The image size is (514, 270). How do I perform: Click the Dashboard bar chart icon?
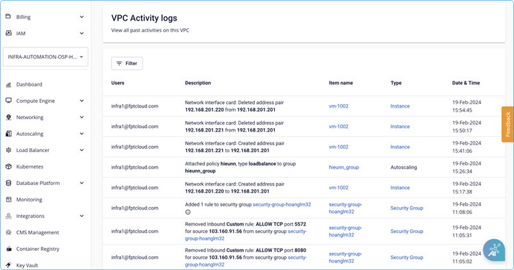click(8, 84)
